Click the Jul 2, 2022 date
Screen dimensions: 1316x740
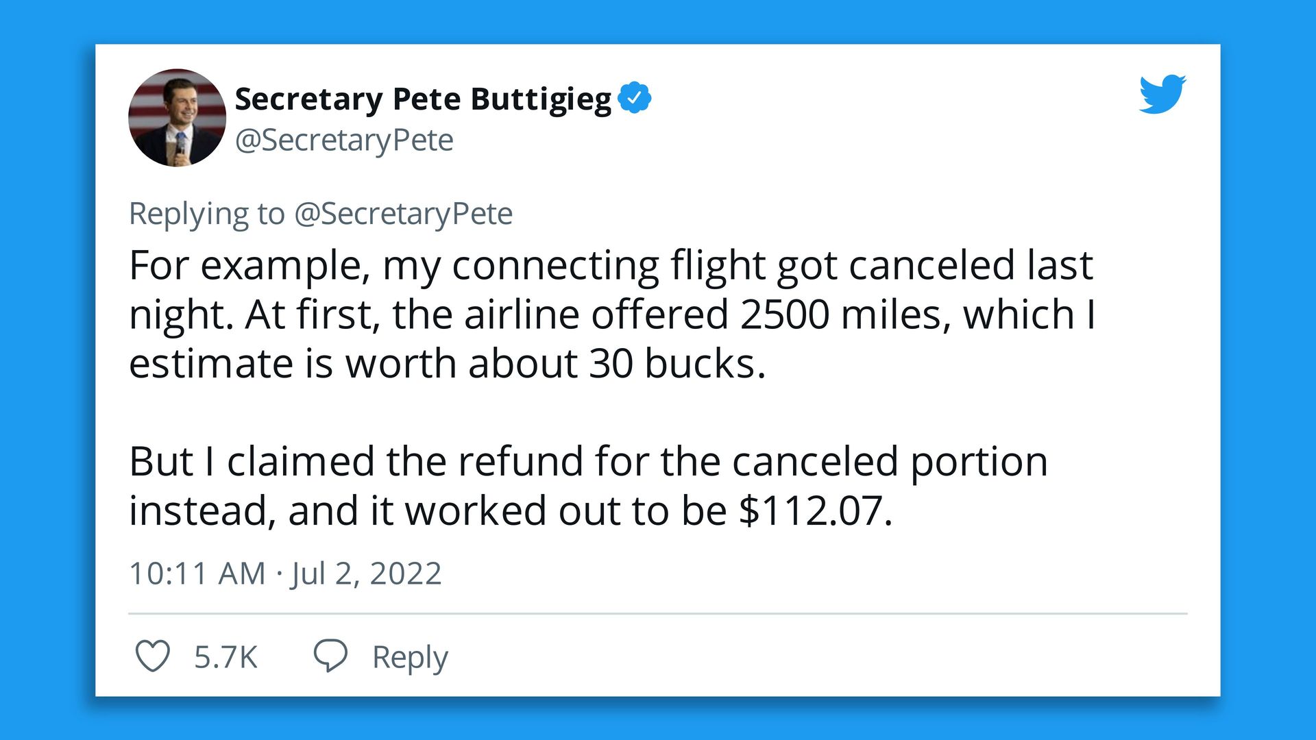tap(366, 573)
